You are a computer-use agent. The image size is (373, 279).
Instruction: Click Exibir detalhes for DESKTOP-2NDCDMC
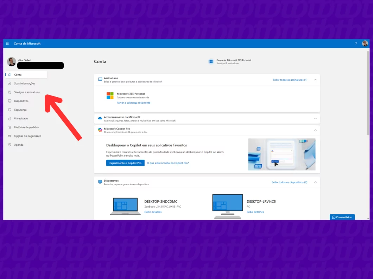[x=153, y=212]
